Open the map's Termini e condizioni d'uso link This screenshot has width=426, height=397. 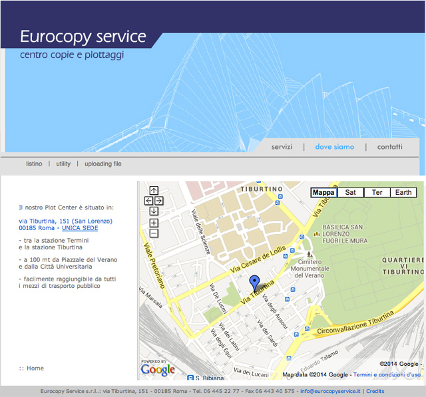tap(387, 374)
